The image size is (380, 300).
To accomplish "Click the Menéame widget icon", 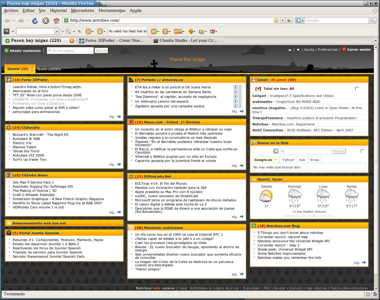I will pos(131,228).
